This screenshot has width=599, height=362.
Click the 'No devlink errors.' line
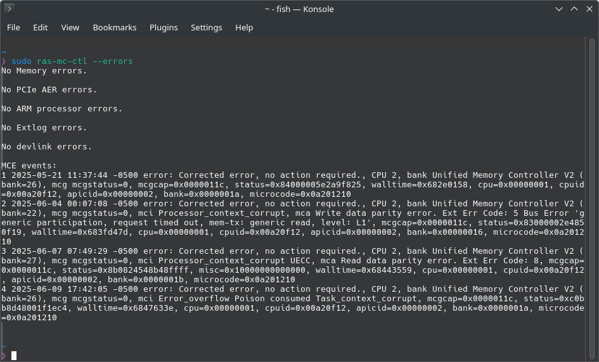(x=47, y=146)
